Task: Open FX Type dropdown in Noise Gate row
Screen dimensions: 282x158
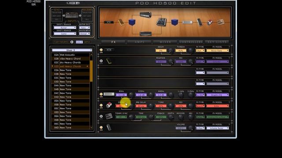Action: 200,51
